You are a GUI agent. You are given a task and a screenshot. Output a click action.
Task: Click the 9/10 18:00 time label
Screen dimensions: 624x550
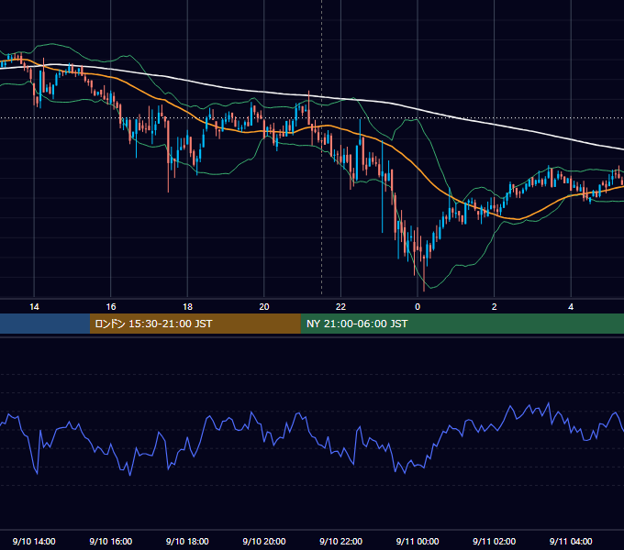pos(187,541)
